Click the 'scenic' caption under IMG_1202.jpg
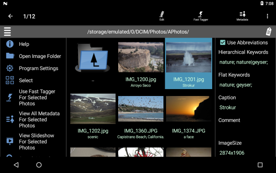The width and height of the screenshot is (276, 173). [x=93, y=137]
